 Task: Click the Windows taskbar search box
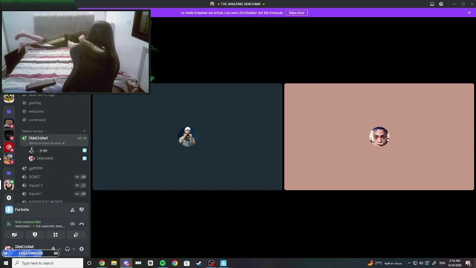point(47,263)
